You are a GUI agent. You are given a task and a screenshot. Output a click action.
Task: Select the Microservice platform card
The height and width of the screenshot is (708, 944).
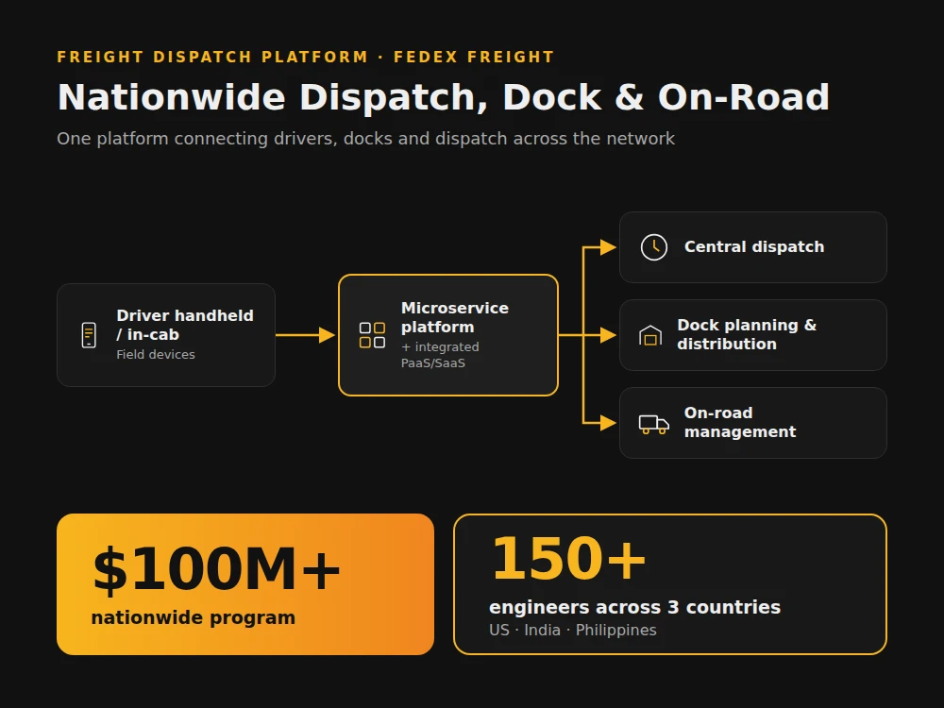(x=448, y=335)
